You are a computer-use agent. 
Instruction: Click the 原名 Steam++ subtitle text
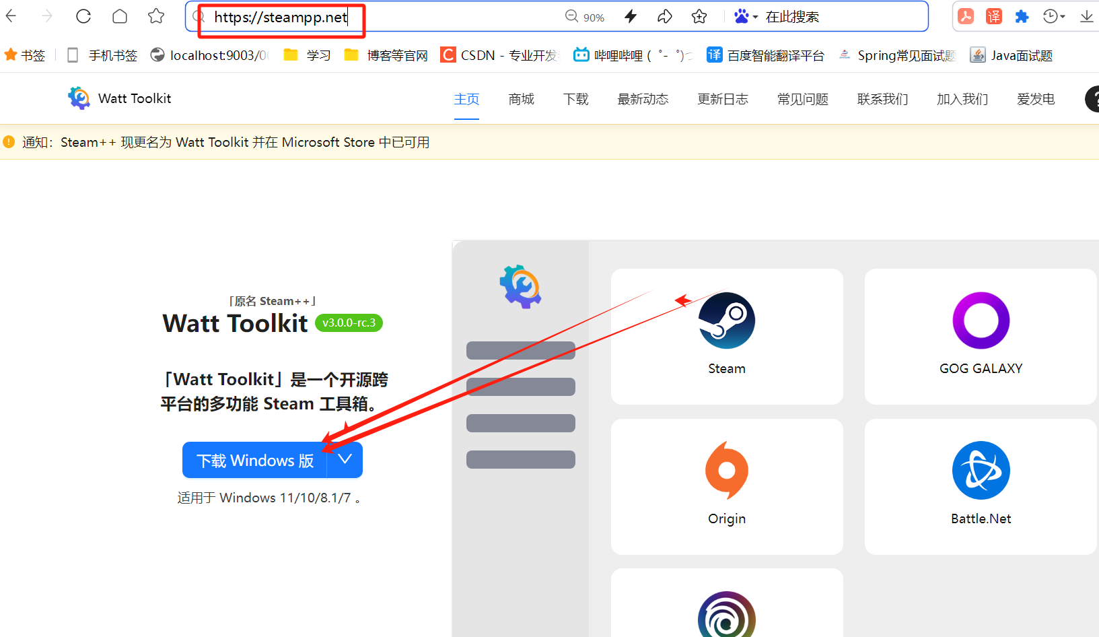272,301
